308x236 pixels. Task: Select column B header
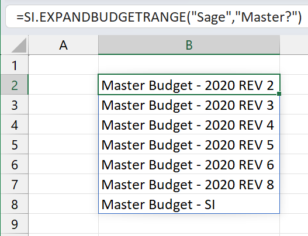pos(189,45)
